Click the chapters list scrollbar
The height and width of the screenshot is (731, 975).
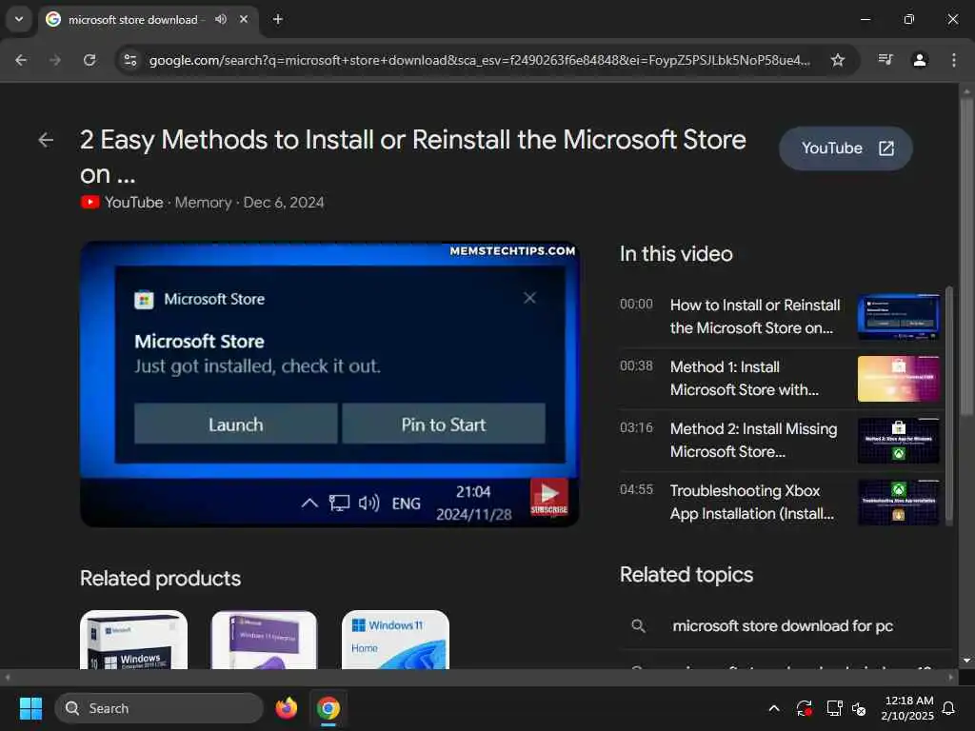[949, 405]
